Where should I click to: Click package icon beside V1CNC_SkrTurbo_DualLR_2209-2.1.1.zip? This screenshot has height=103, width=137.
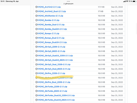(x=36, y=95)
